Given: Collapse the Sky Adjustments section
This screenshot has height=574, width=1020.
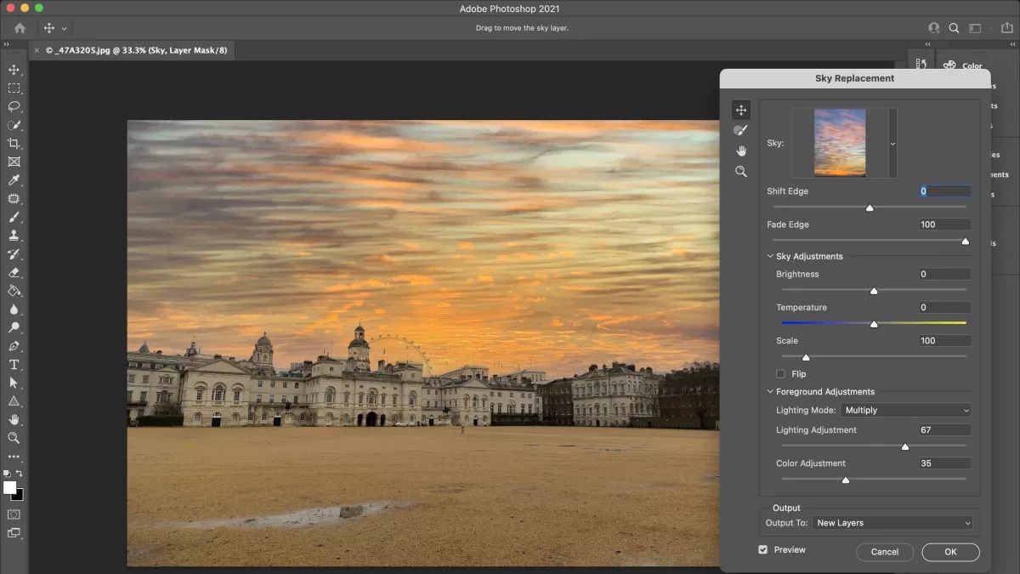Looking at the screenshot, I should pyautogui.click(x=770, y=257).
